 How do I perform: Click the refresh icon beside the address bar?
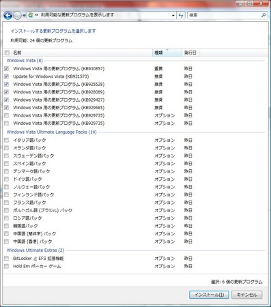(181, 16)
